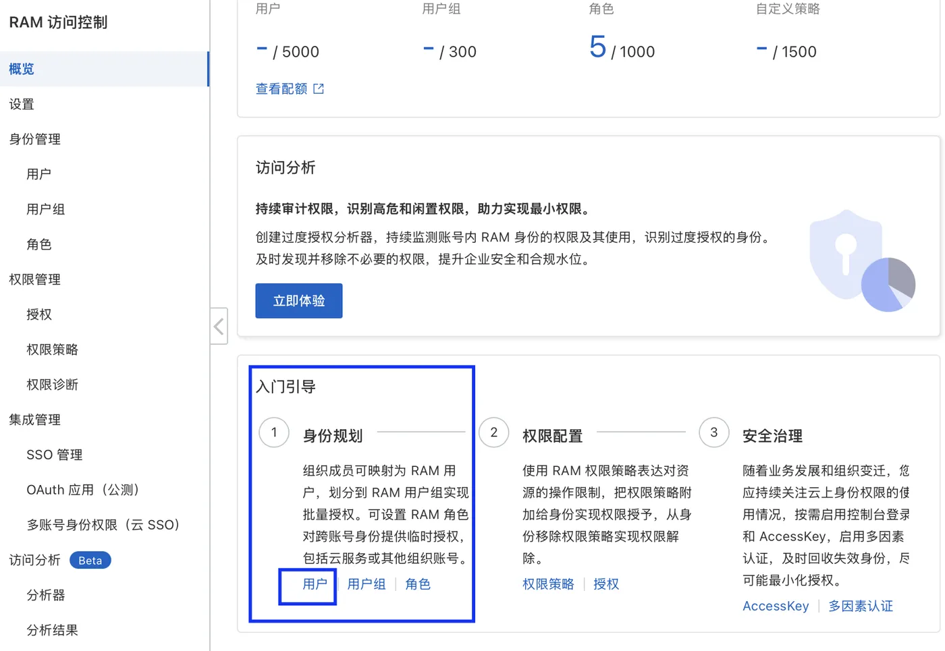
Task: Click the 用户组 quota label
Action: point(441,9)
